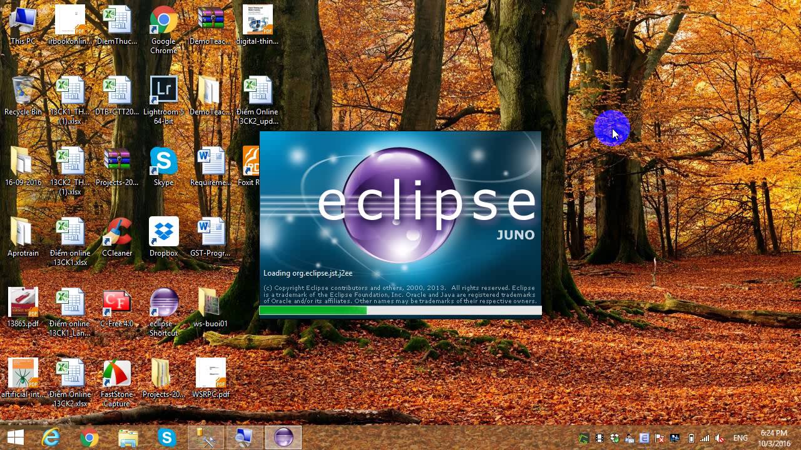
Task: Open the 6:24 PM clock and date
Action: click(774, 437)
